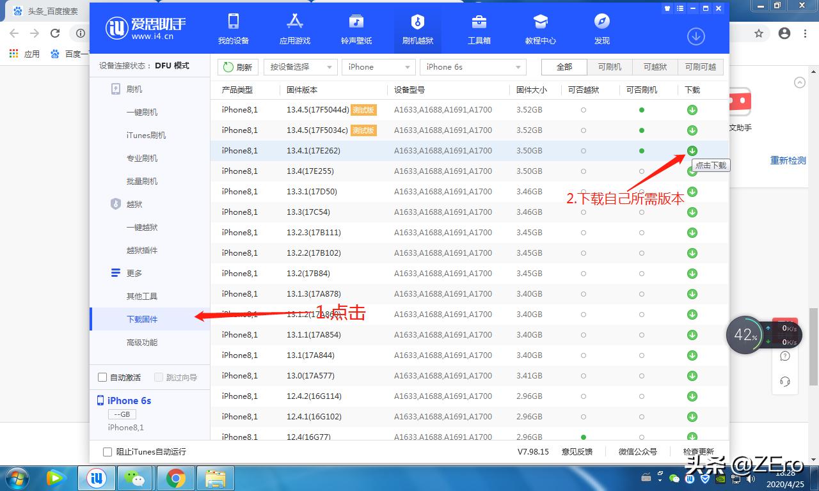The height and width of the screenshot is (491, 819).
Task: Open the iPhone 6s model dropdown
Action: pos(473,67)
